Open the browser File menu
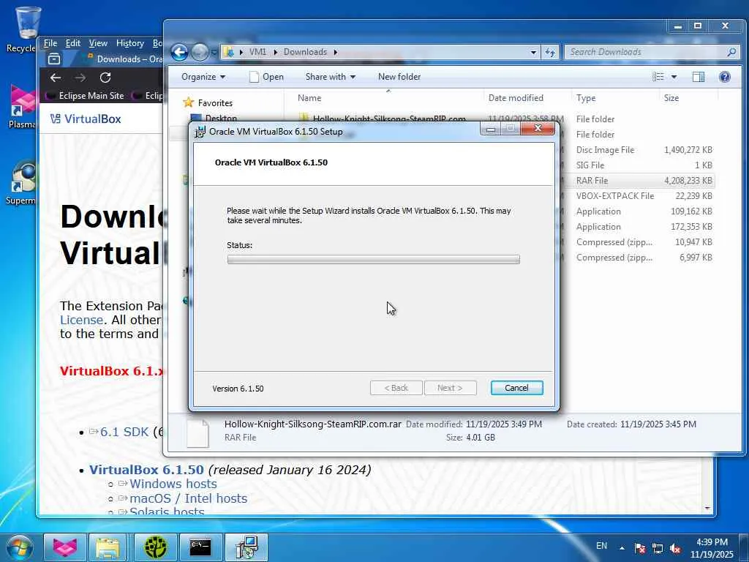 coord(50,43)
